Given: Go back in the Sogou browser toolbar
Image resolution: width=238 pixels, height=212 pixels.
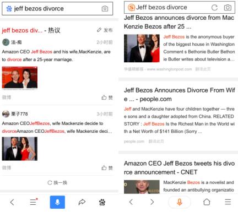Looking at the screenshot, I should 131,202.
